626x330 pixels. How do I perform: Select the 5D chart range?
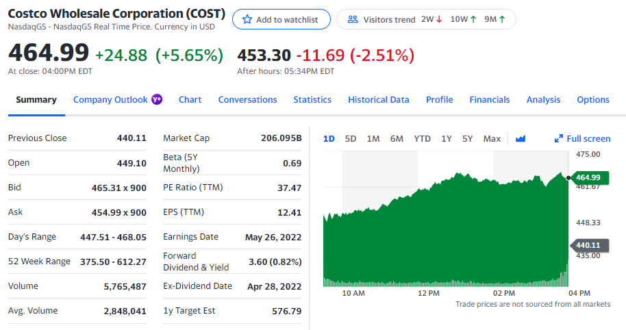351,139
